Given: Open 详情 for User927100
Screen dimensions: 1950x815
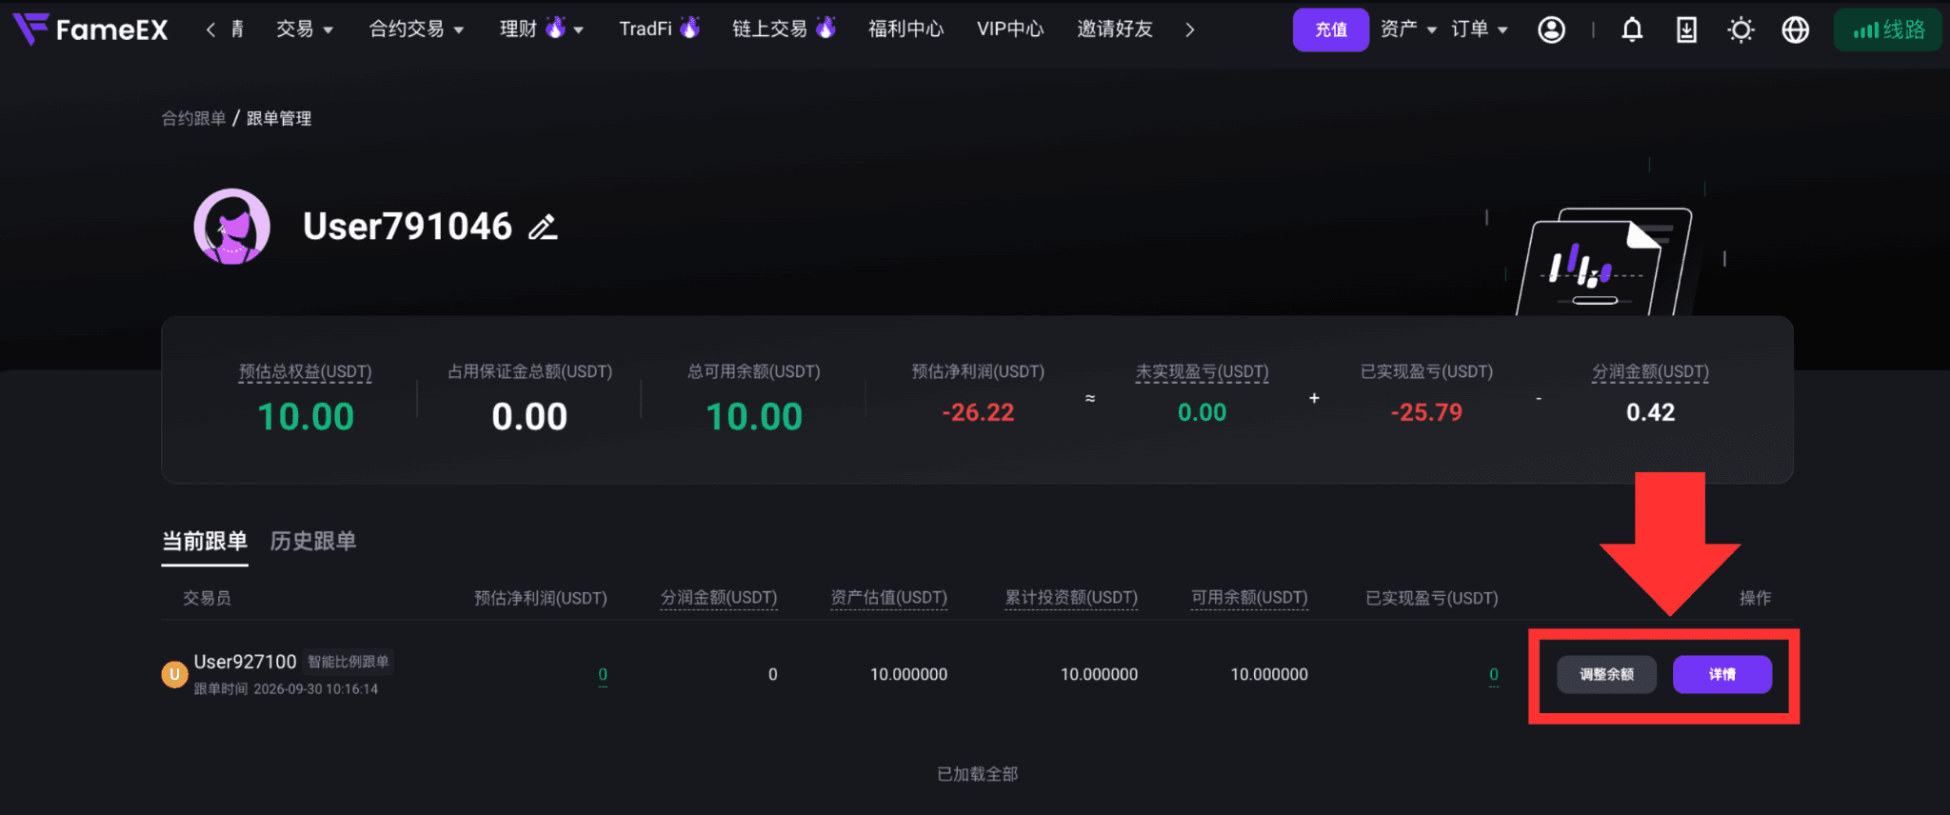Looking at the screenshot, I should (1721, 674).
